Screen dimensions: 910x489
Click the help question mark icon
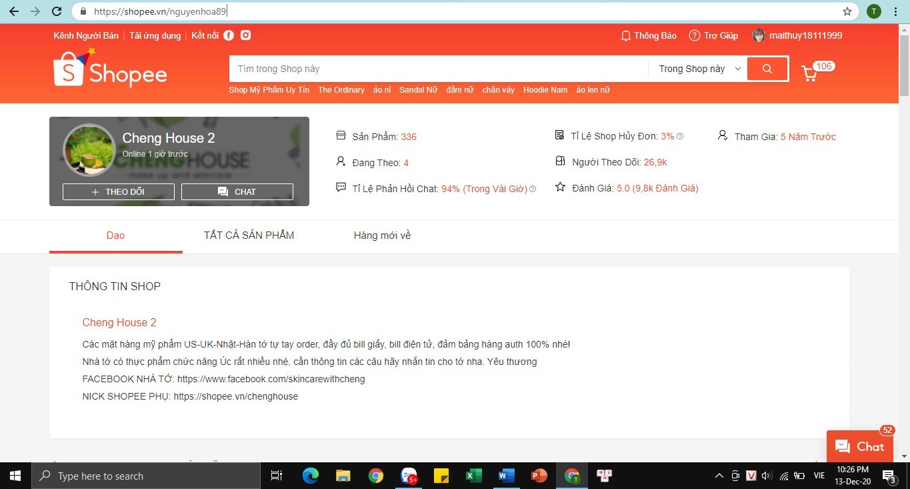click(x=695, y=35)
